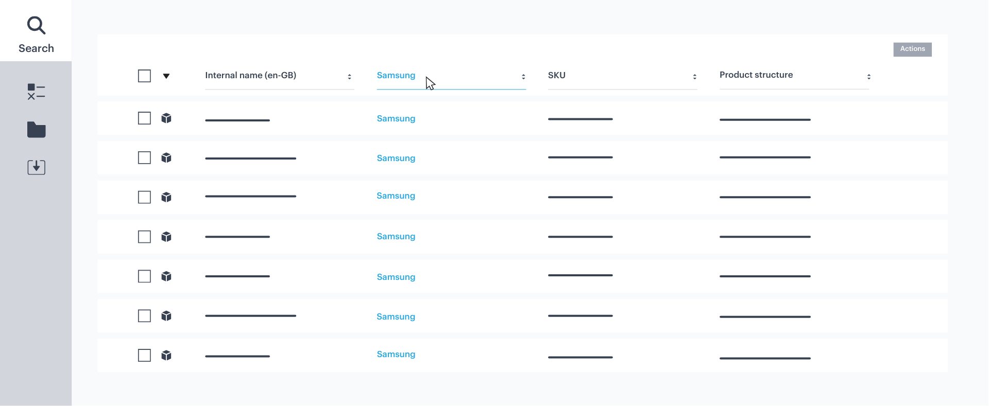The height and width of the screenshot is (406, 989).
Task: Click the product cube icon in fourth row
Action: 166,237
